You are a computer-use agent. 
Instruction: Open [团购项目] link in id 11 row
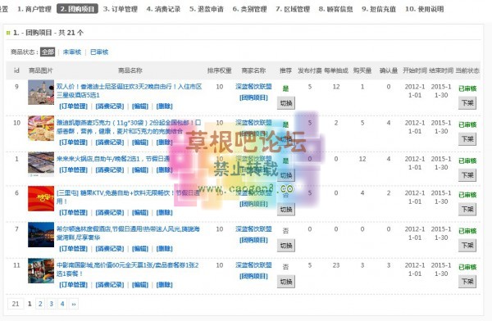click(253, 276)
